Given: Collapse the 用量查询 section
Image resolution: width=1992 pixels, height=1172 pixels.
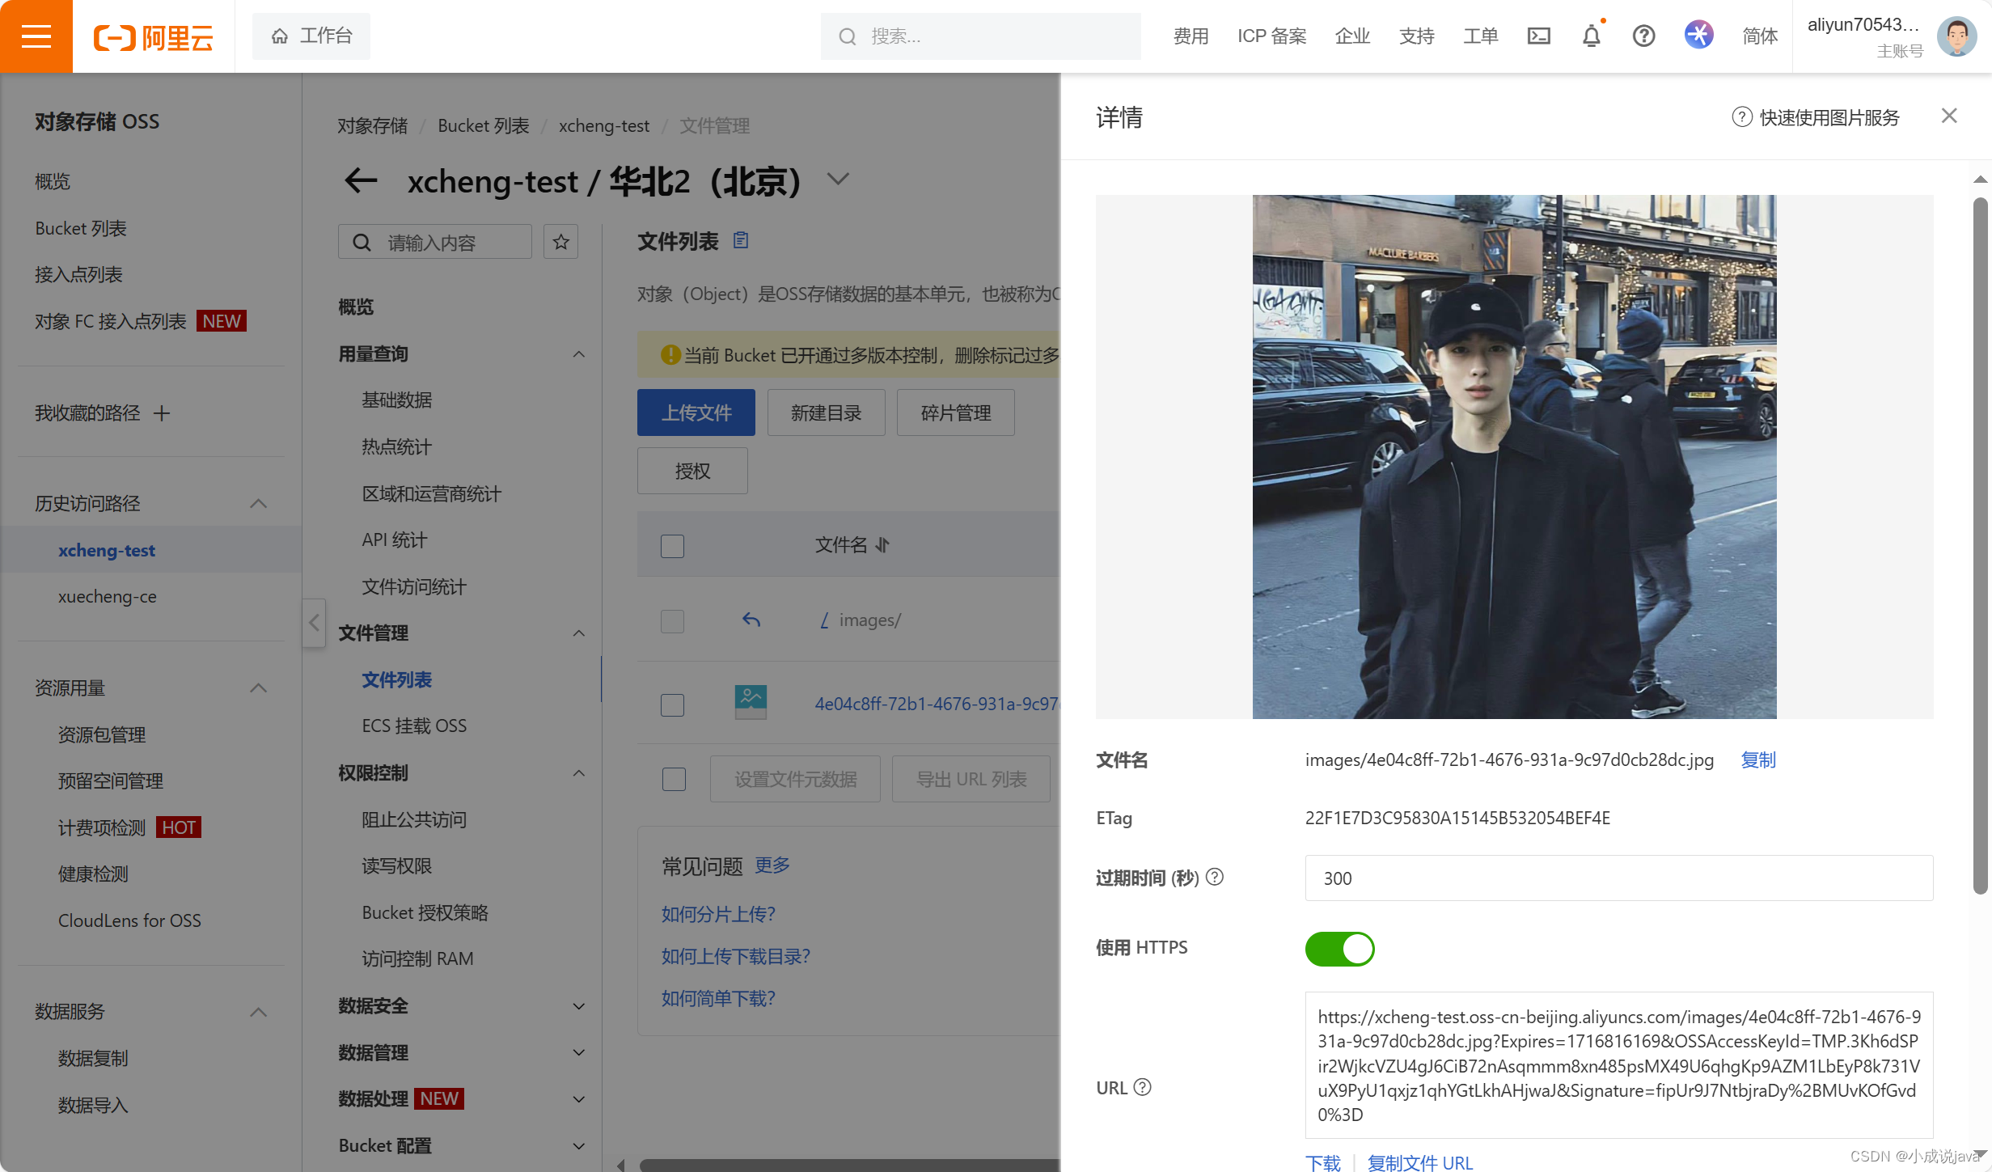Looking at the screenshot, I should point(578,353).
